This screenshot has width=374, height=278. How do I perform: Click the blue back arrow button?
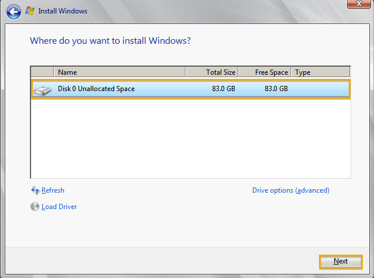click(x=14, y=11)
